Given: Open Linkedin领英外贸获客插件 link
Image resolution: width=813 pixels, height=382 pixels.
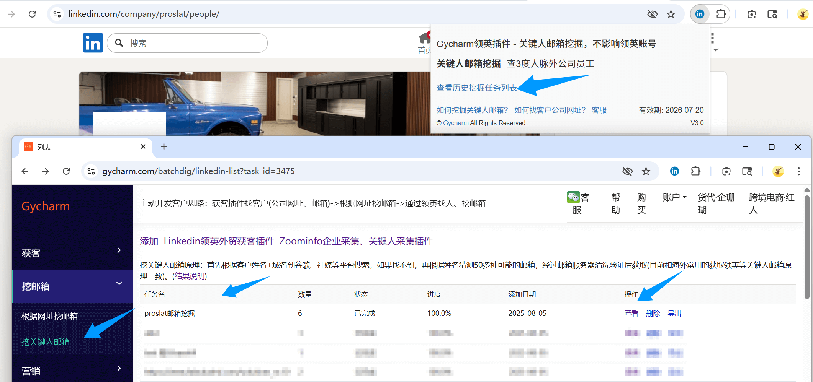Looking at the screenshot, I should click(x=219, y=241).
